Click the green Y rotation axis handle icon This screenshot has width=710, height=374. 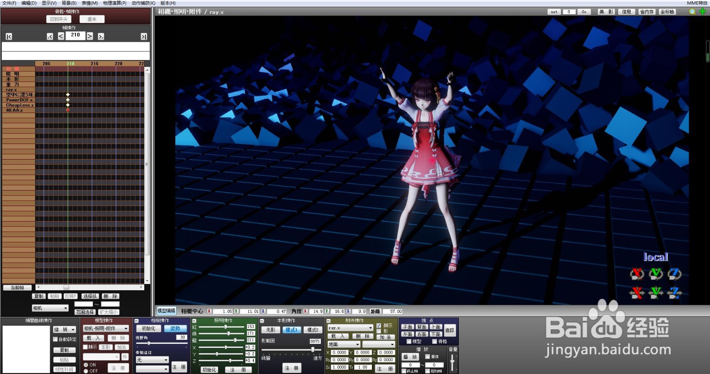pyautogui.click(x=656, y=274)
